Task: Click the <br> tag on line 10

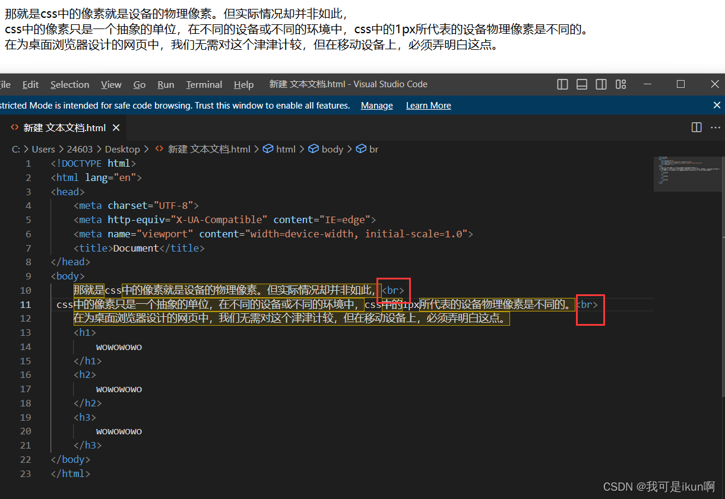Action: coord(392,290)
